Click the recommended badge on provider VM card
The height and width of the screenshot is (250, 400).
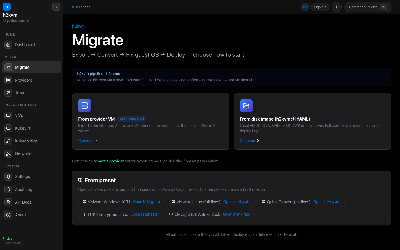coord(131,119)
